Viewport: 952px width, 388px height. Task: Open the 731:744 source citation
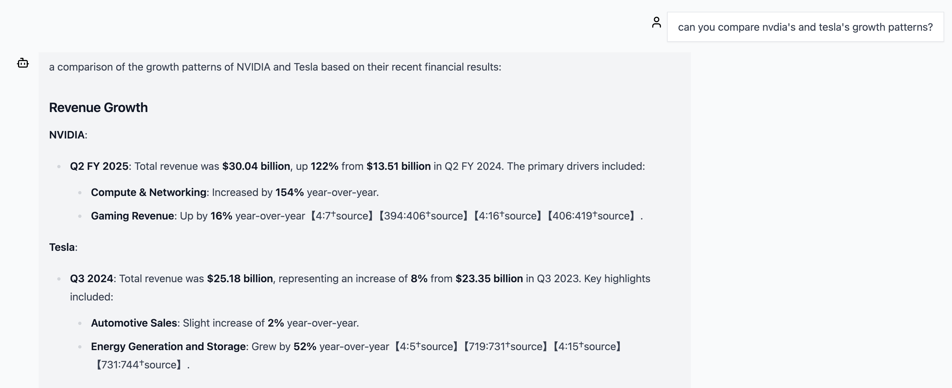(139, 365)
